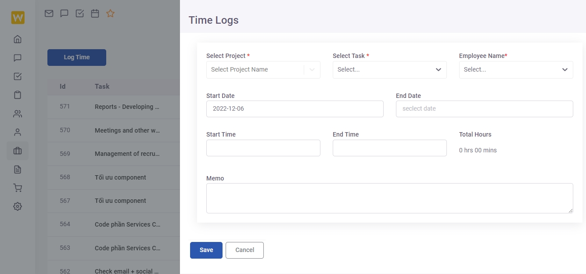Image resolution: width=586 pixels, height=274 pixels.
Task: Expand the Select Task dropdown
Action: click(390, 70)
